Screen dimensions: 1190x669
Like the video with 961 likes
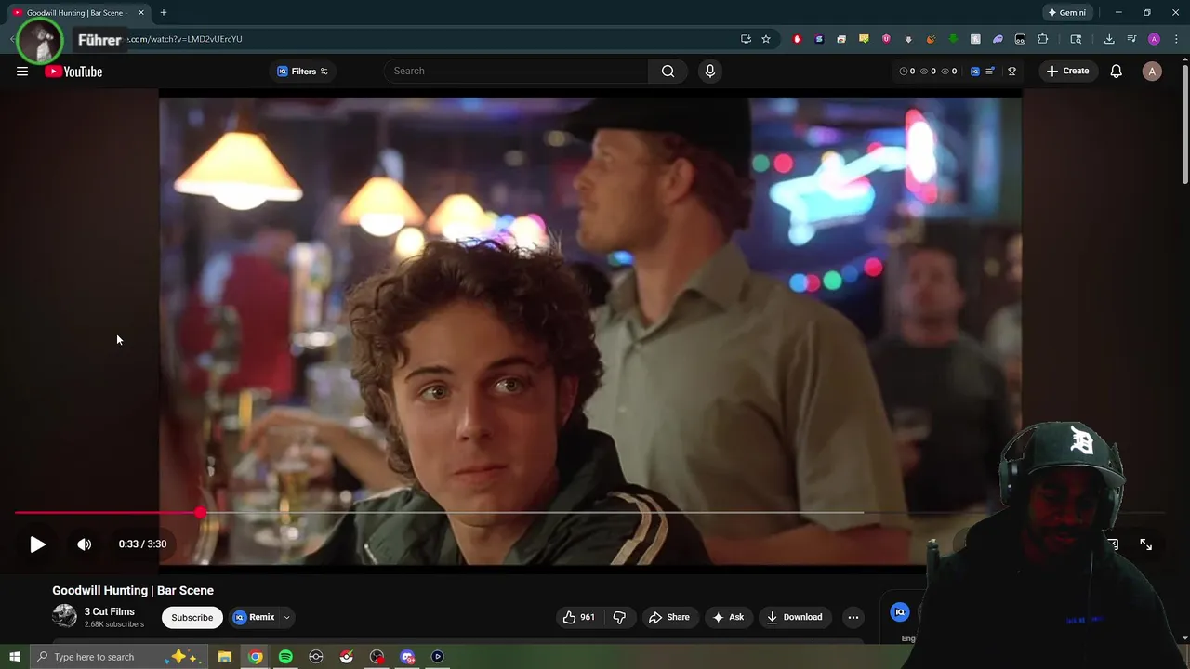point(578,617)
